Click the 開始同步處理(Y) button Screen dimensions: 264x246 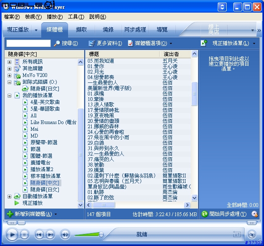click(224, 214)
